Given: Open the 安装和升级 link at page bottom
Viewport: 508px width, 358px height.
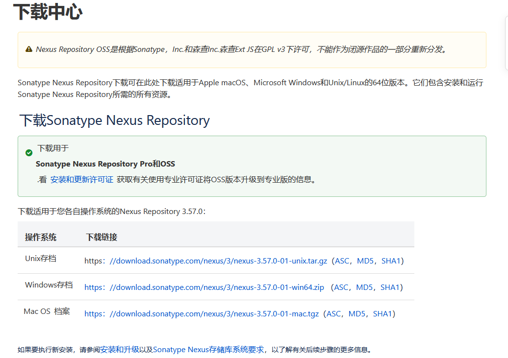Looking at the screenshot, I should tap(120, 350).
